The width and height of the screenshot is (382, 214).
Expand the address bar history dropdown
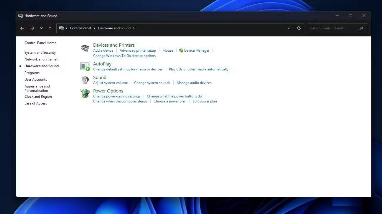tap(289, 28)
